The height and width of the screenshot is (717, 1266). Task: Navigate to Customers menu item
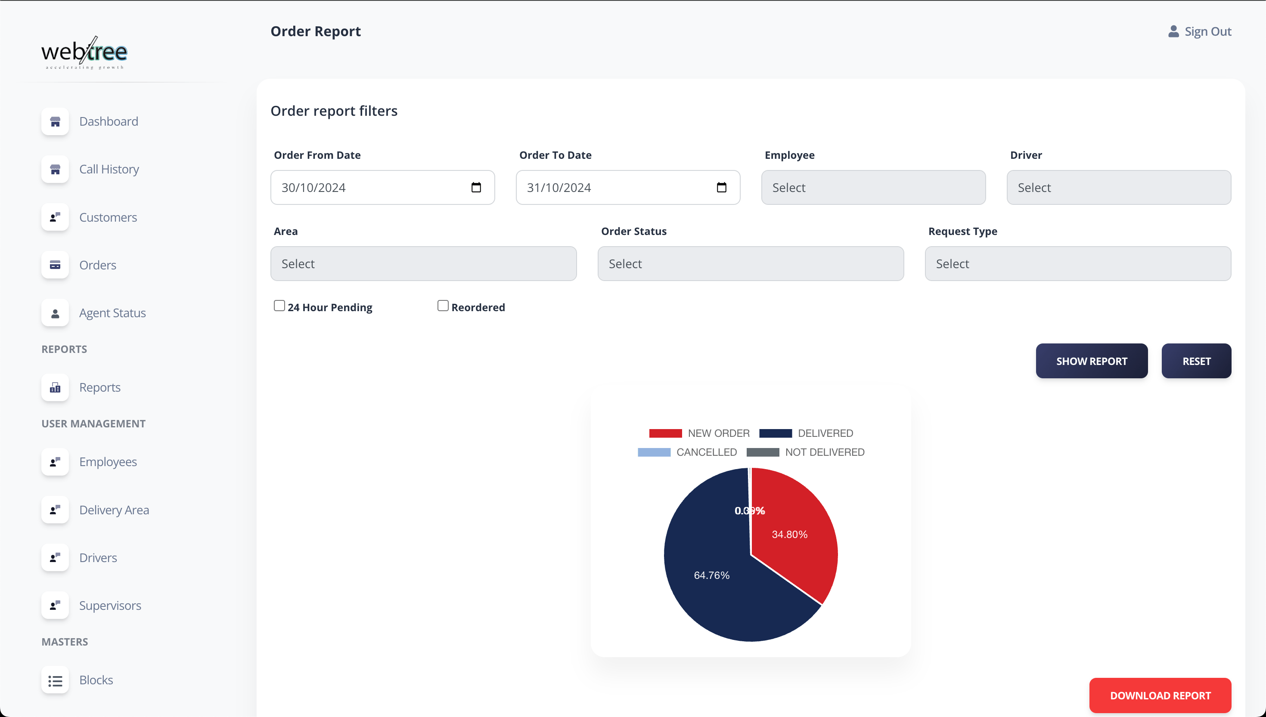pyautogui.click(x=108, y=217)
